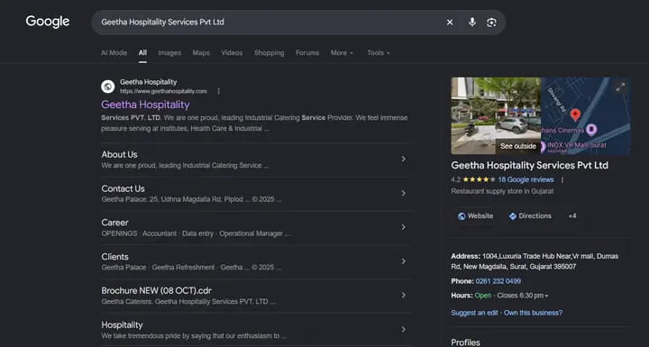Open the About Us sitelink
Viewport: 649px width, 347px height.
click(119, 154)
